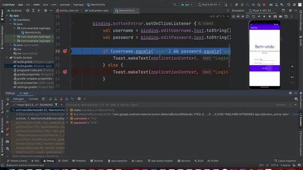Select onCreate$lambda$0:20 stack frame

[x=38, y=110]
